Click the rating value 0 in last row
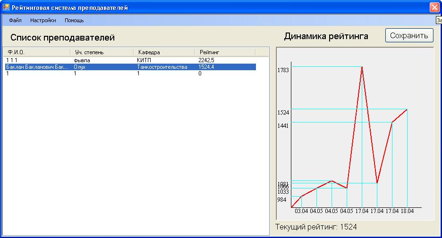 [x=200, y=74]
